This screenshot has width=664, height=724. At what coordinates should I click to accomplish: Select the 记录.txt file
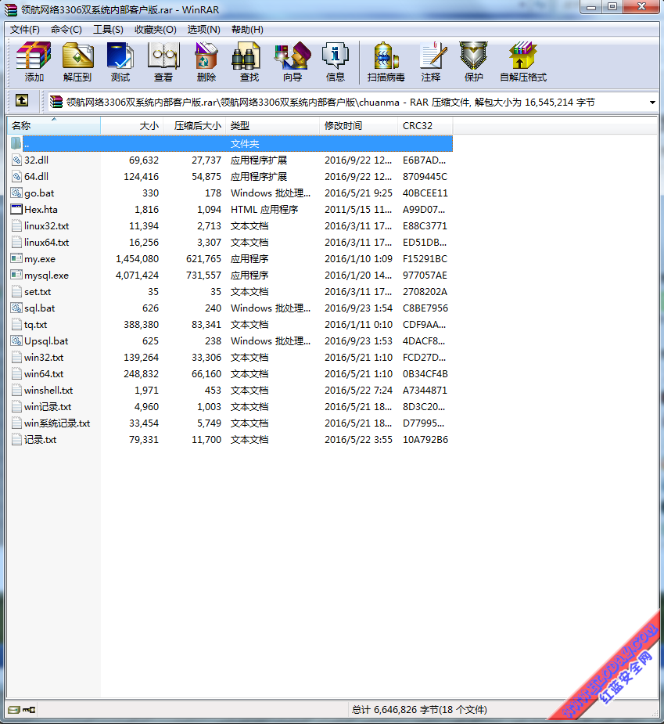click(x=41, y=440)
